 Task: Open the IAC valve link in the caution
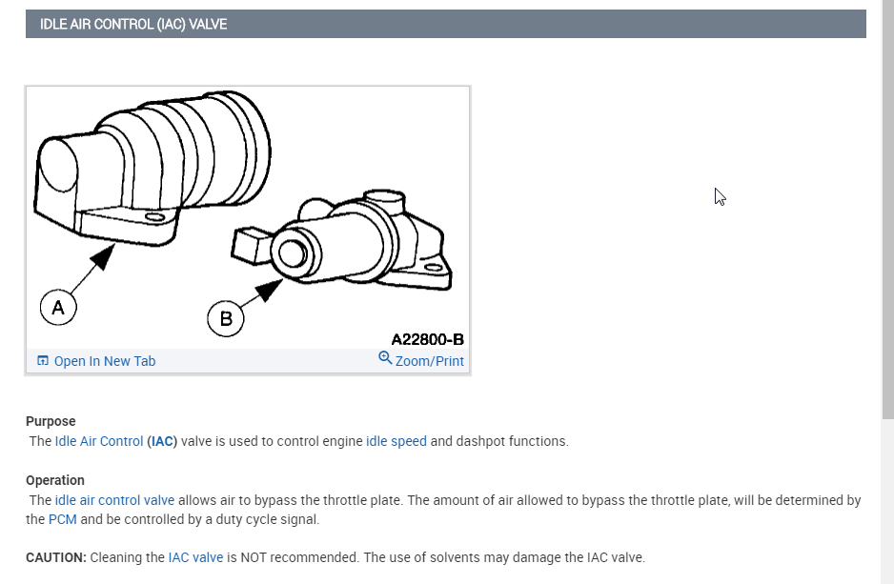195,557
